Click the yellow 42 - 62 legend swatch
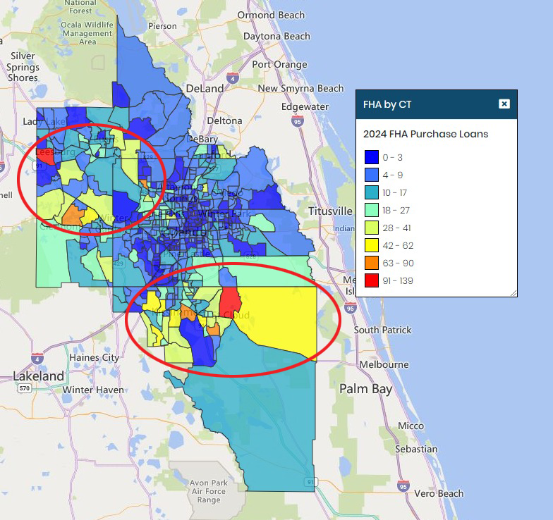Image resolution: width=553 pixels, height=520 pixels. pyautogui.click(x=371, y=245)
